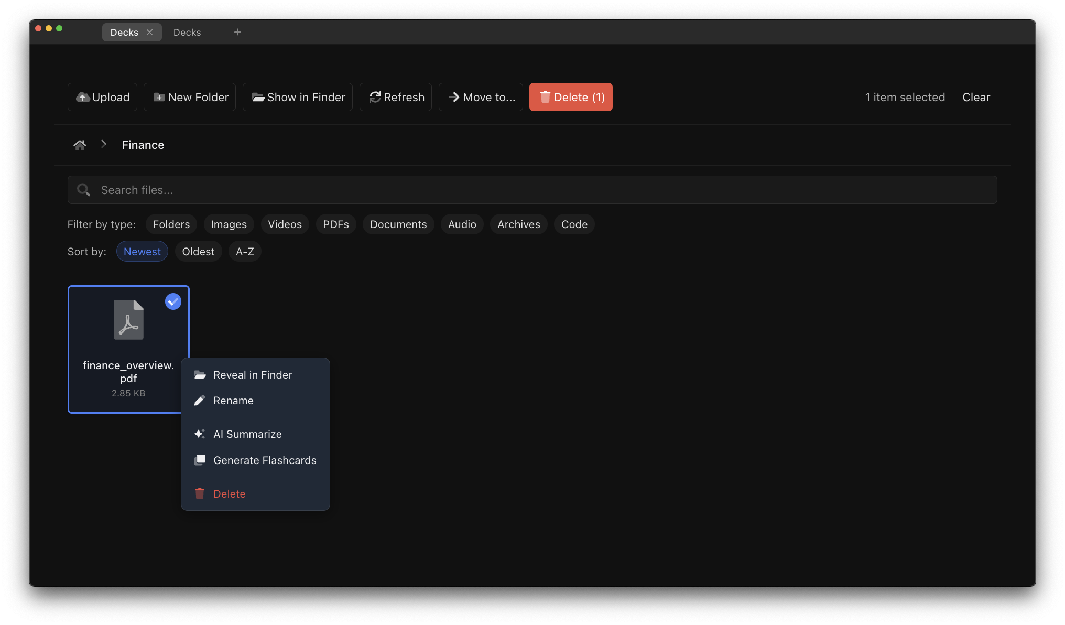
Task: Click the search magnifier icon
Action: click(83, 190)
